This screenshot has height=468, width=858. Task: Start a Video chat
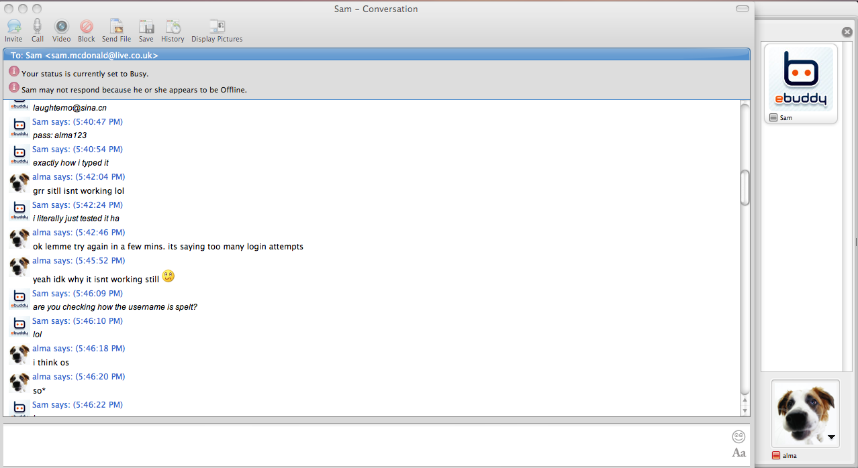(61, 26)
